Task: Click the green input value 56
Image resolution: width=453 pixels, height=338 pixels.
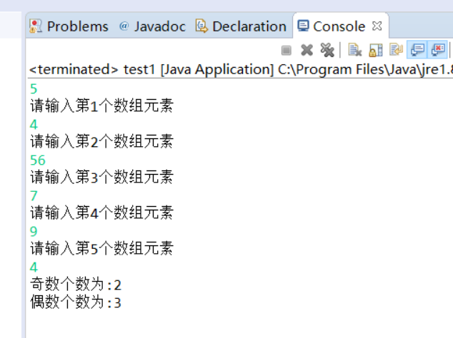Action: coord(38,160)
